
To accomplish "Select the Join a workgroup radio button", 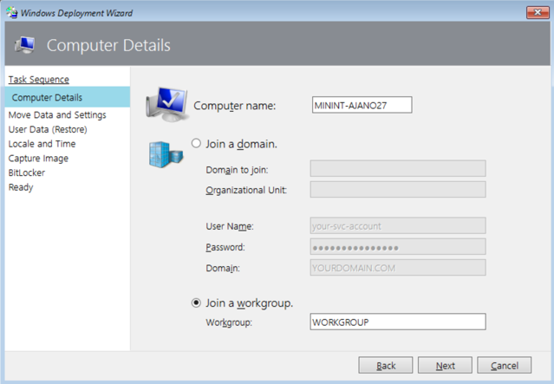I will pos(196,303).
